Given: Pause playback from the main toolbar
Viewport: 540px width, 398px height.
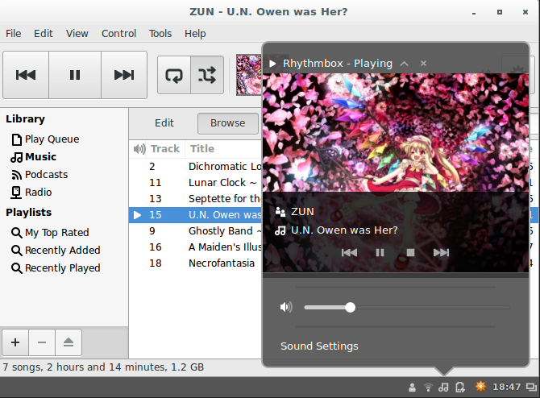Looking at the screenshot, I should (x=75, y=75).
